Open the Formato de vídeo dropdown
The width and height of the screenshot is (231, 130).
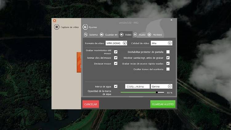[116, 43]
